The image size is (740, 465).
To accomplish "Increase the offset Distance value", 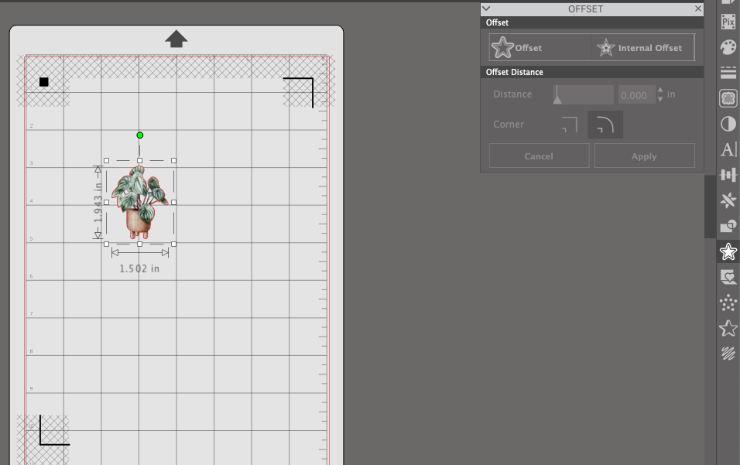I will tap(659, 90).
